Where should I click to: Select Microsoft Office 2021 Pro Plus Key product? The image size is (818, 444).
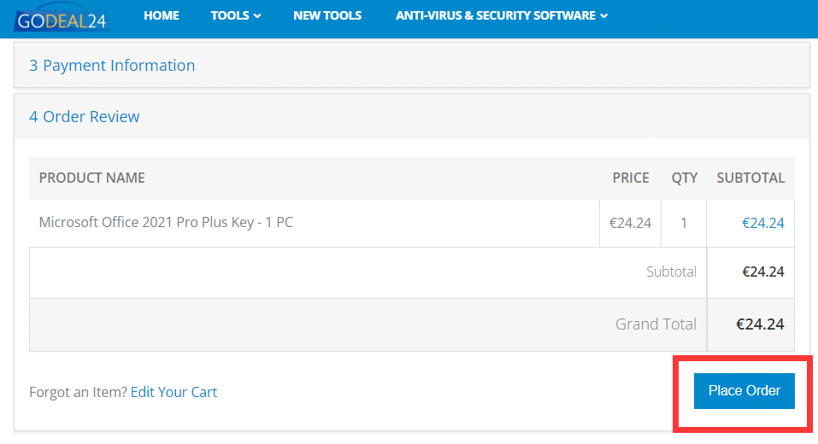pos(166,223)
